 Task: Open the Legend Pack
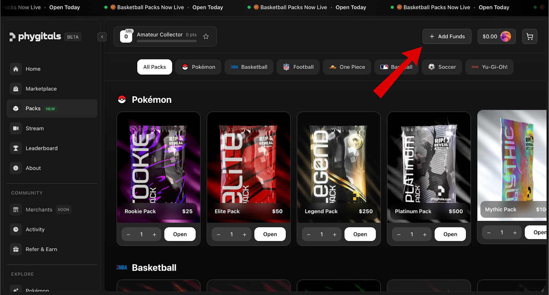(x=360, y=234)
